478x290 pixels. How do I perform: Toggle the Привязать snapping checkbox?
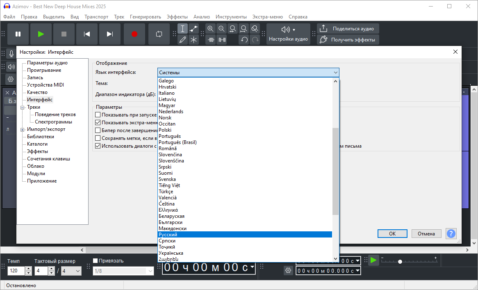click(x=96, y=260)
